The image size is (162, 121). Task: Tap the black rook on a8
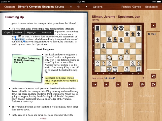(x=98, y=28)
